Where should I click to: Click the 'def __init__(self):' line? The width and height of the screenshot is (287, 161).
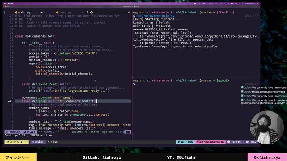pos(38,43)
